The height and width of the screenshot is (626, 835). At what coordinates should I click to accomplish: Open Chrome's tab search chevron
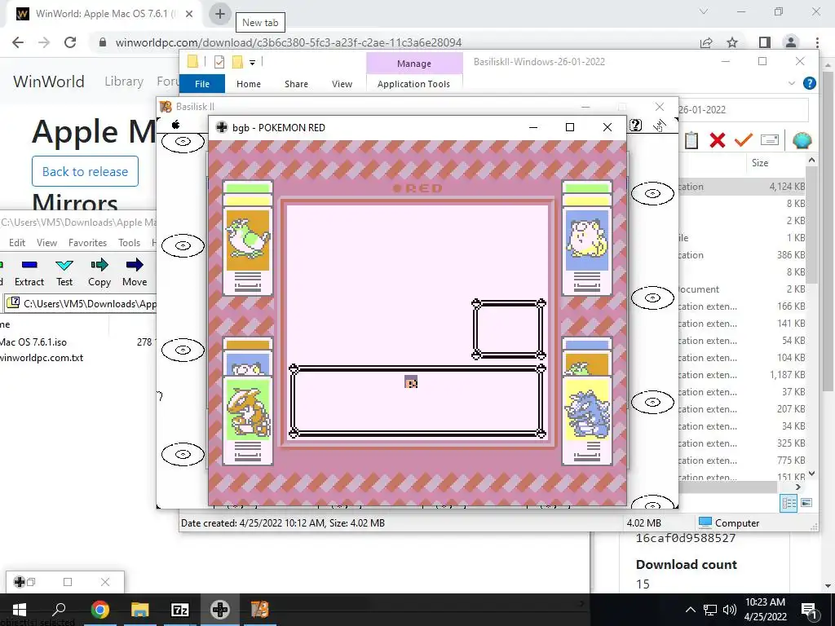pyautogui.click(x=704, y=11)
